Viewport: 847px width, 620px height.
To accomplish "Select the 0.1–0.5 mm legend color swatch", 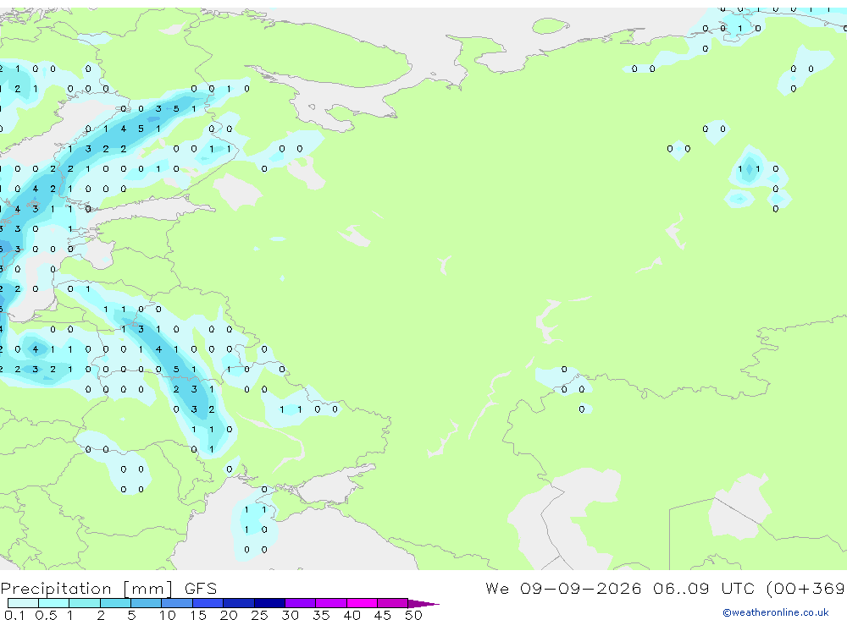I will pyautogui.click(x=23, y=603).
